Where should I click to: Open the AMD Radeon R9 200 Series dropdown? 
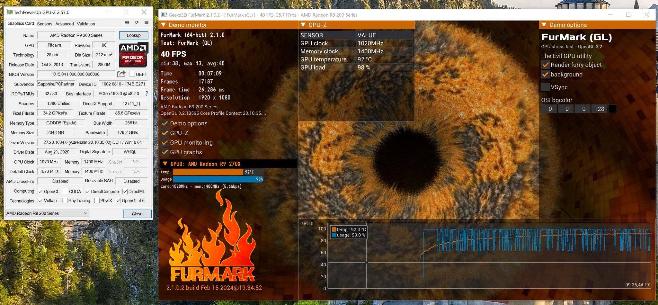coord(47,213)
